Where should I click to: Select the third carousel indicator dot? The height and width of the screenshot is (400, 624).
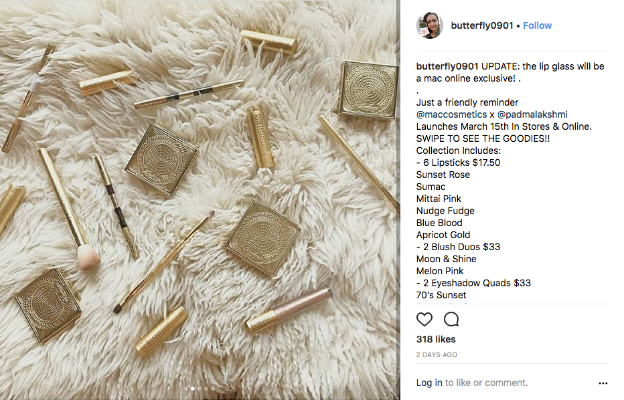(200, 389)
